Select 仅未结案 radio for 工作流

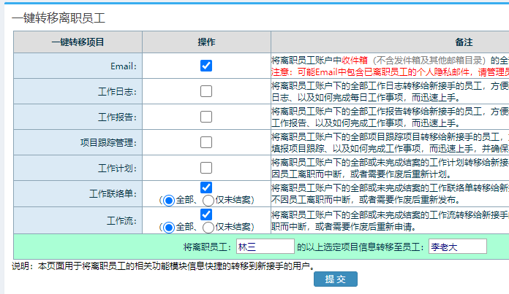pos(208,226)
